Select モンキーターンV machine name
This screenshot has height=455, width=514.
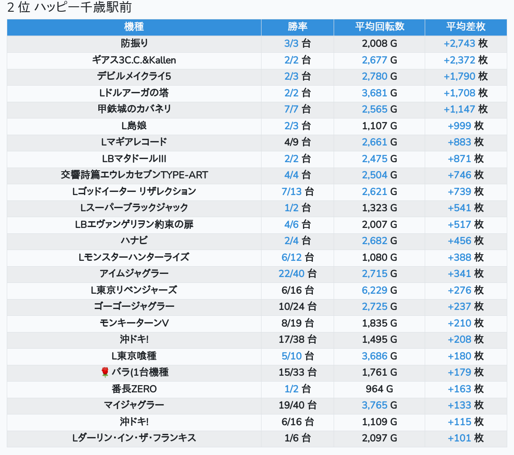(134, 323)
